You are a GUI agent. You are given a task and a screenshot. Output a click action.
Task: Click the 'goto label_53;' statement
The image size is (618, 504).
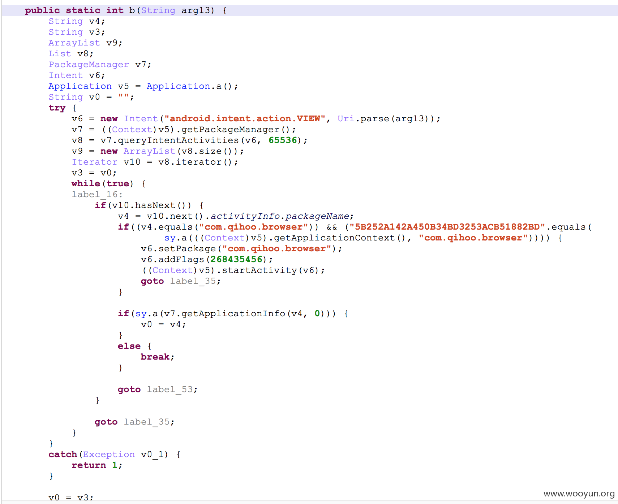pos(158,390)
